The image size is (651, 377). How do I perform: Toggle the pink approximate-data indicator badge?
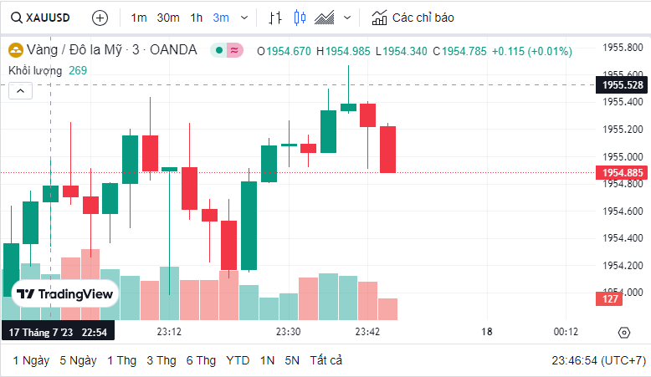234,50
